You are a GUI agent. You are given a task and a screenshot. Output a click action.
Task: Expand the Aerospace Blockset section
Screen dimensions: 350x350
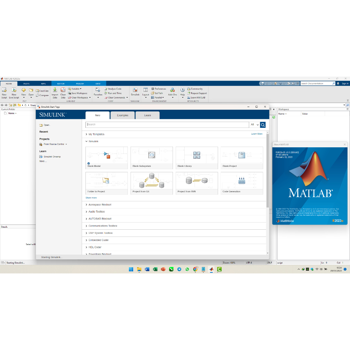coord(85,205)
